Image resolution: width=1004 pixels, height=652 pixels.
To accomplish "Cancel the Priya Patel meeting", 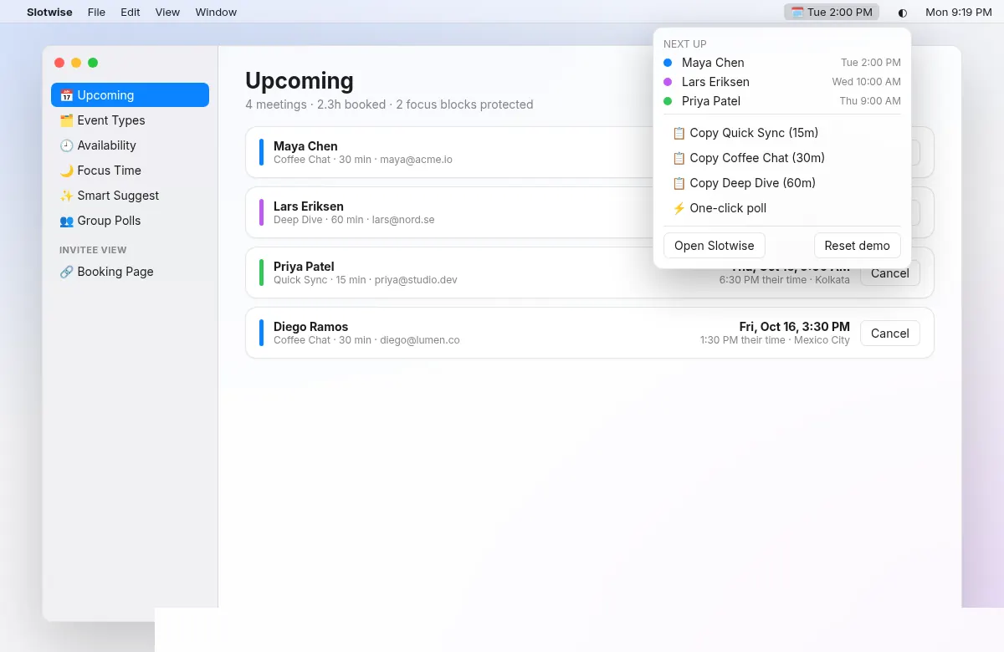I will coord(890,273).
